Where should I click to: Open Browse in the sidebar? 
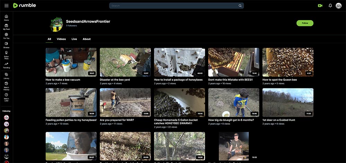point(6,45)
